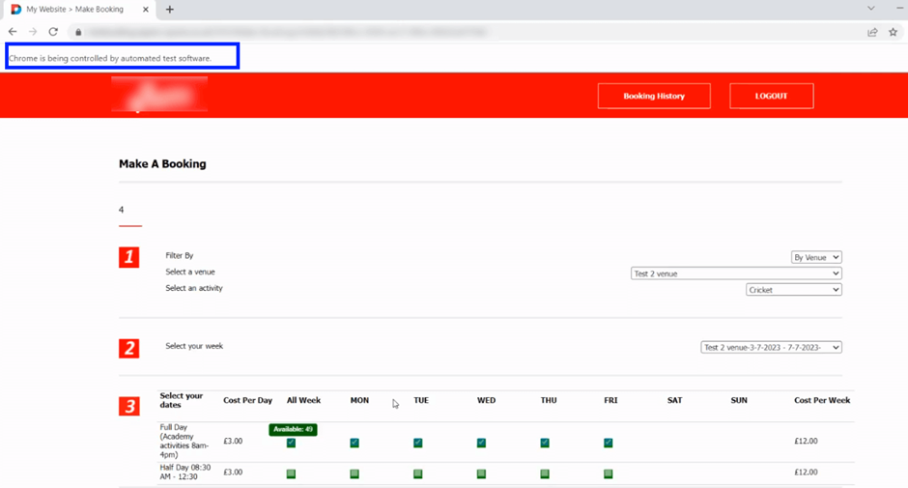Screen dimensions: 908x488
Task: Open the Select an activity dropdown
Action: point(793,290)
